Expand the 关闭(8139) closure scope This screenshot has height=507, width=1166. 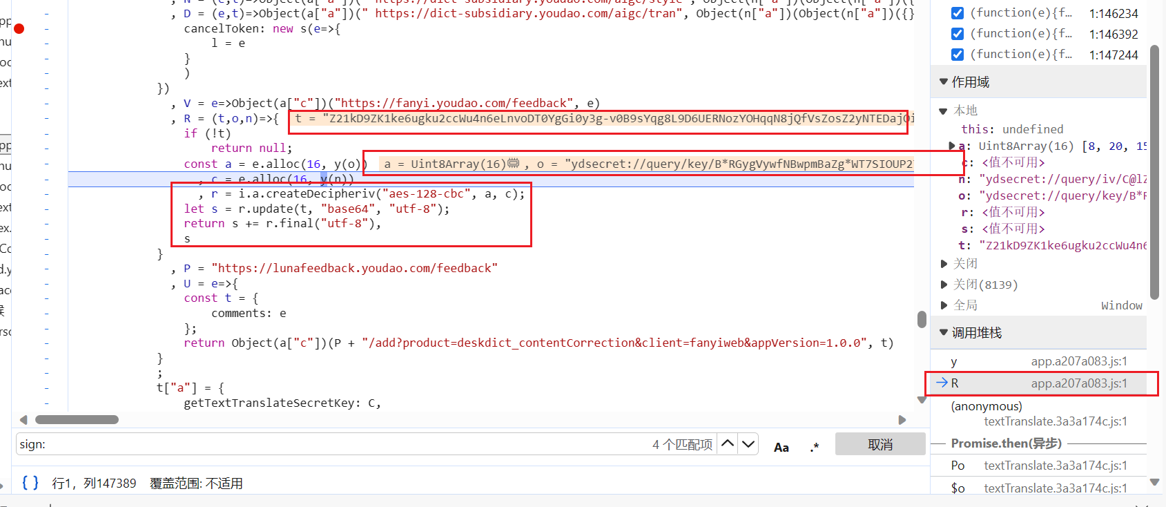(944, 285)
